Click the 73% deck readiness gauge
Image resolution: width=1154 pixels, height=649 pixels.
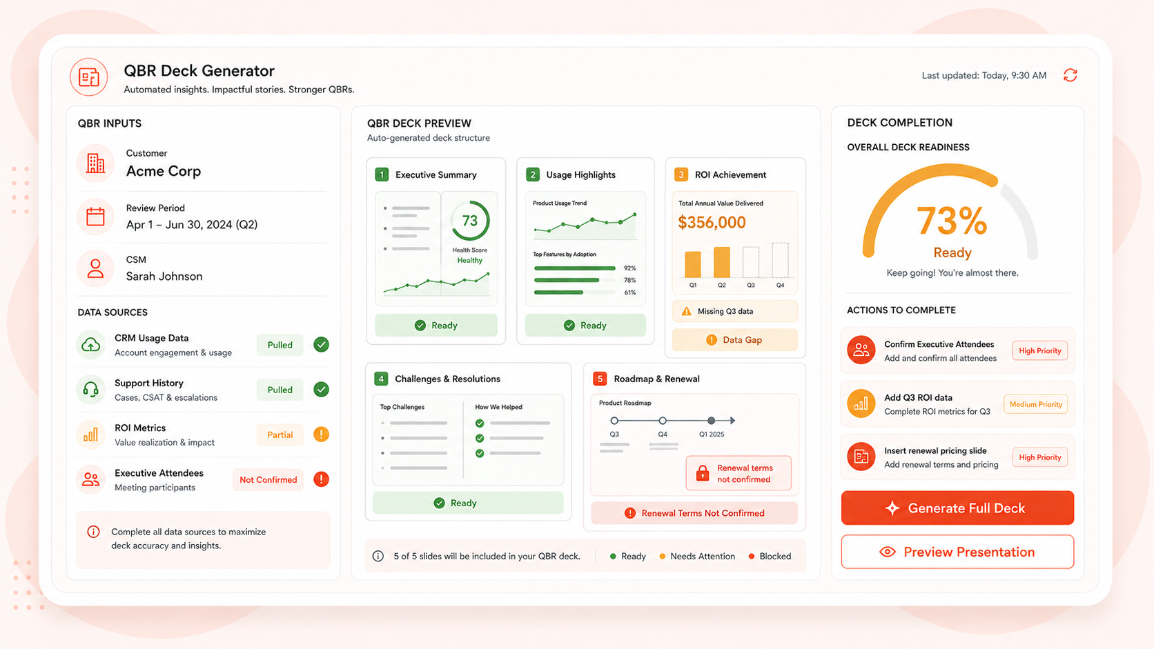[x=951, y=214]
